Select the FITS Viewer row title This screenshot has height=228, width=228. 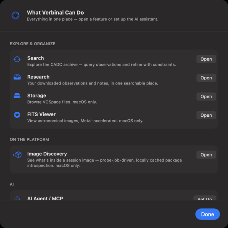tap(41, 114)
